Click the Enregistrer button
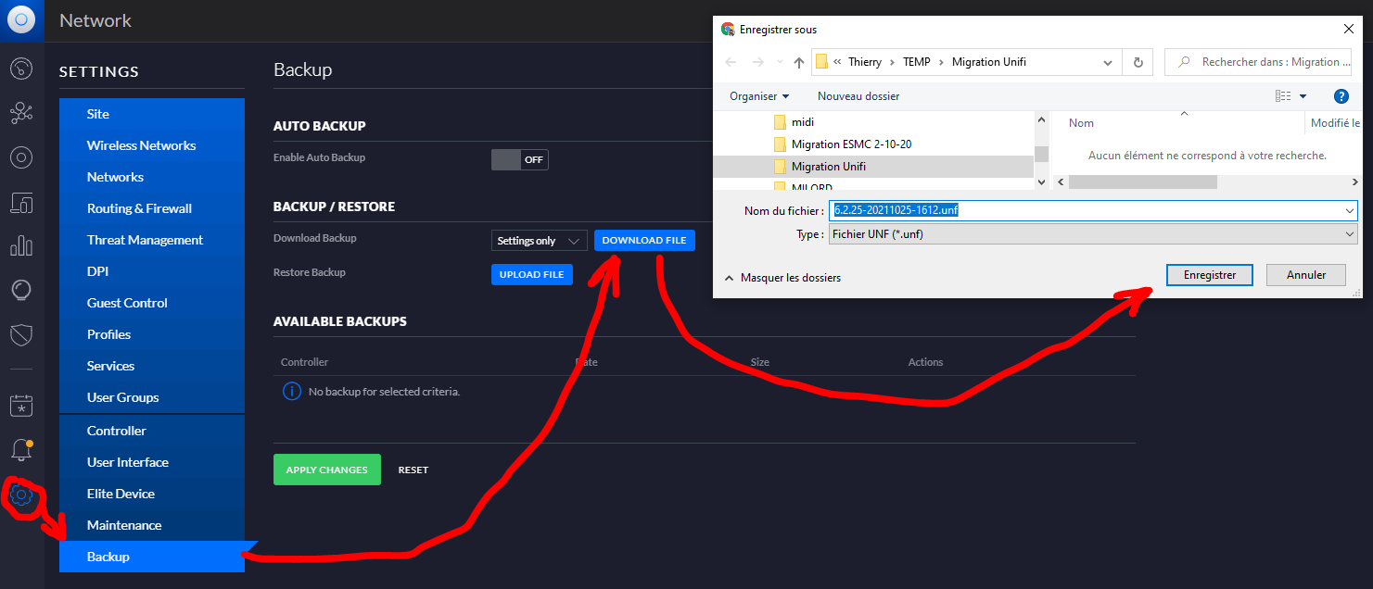The image size is (1373, 589). click(1209, 275)
